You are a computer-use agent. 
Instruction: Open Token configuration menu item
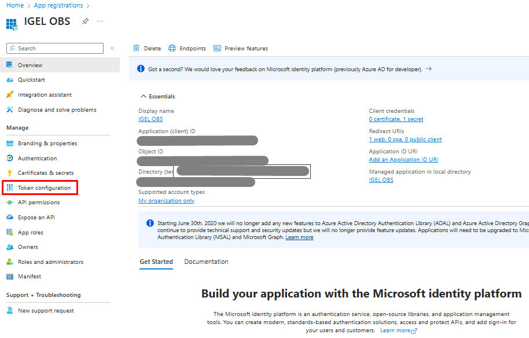coord(44,188)
